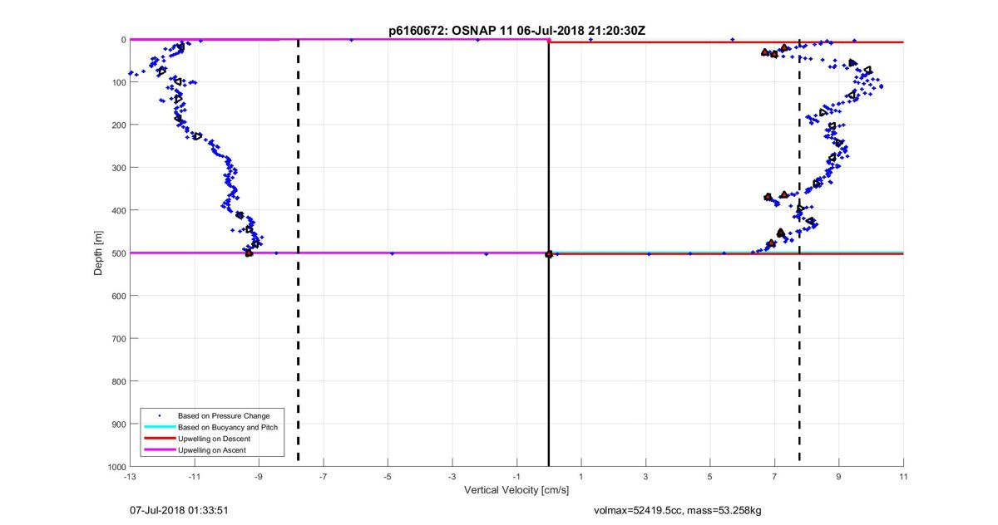The image size is (998, 525).
Task: Click x-axis tick label '9'
Action: 839,478
